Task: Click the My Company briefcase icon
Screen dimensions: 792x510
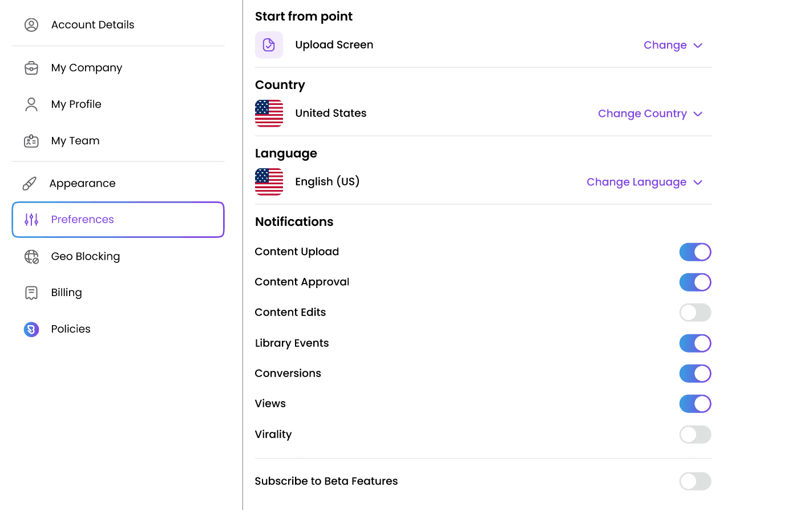Action: coord(31,68)
